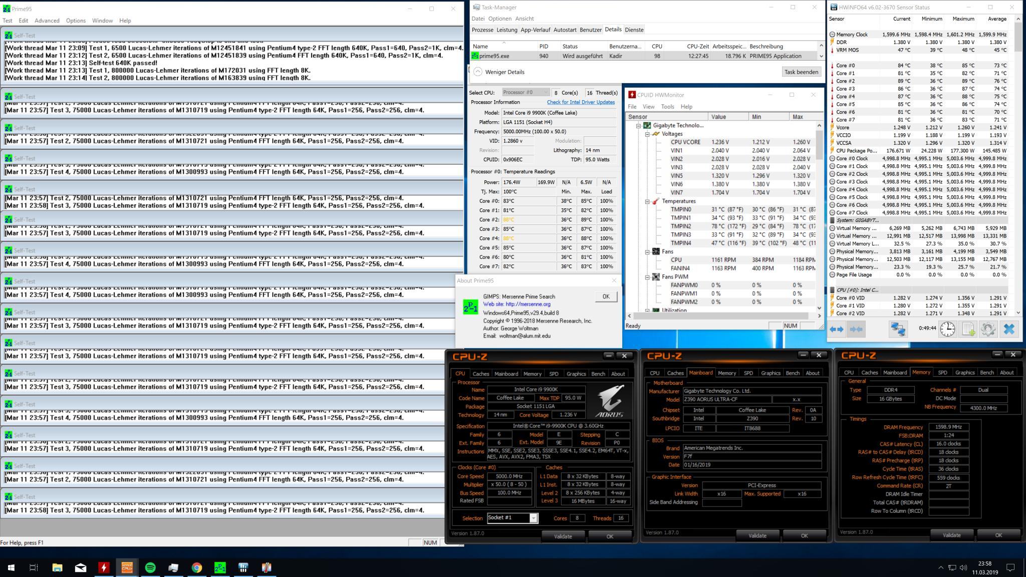Click HWiNFO logging sheet with plus icon
Screen dimensions: 1026x577
tap(968, 329)
